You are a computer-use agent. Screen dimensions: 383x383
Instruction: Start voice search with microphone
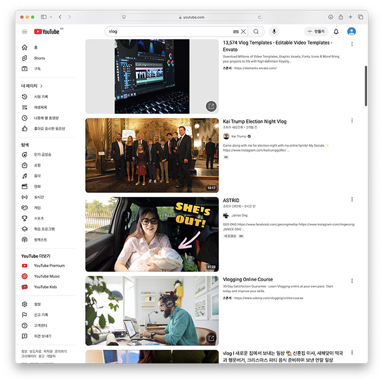click(x=274, y=32)
